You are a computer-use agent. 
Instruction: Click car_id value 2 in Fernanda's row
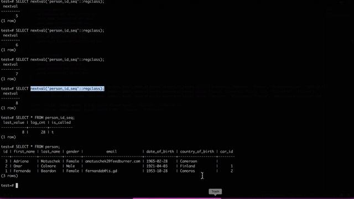(x=232, y=171)
